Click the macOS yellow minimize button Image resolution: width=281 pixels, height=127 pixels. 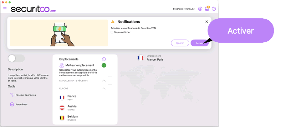[6, 2]
